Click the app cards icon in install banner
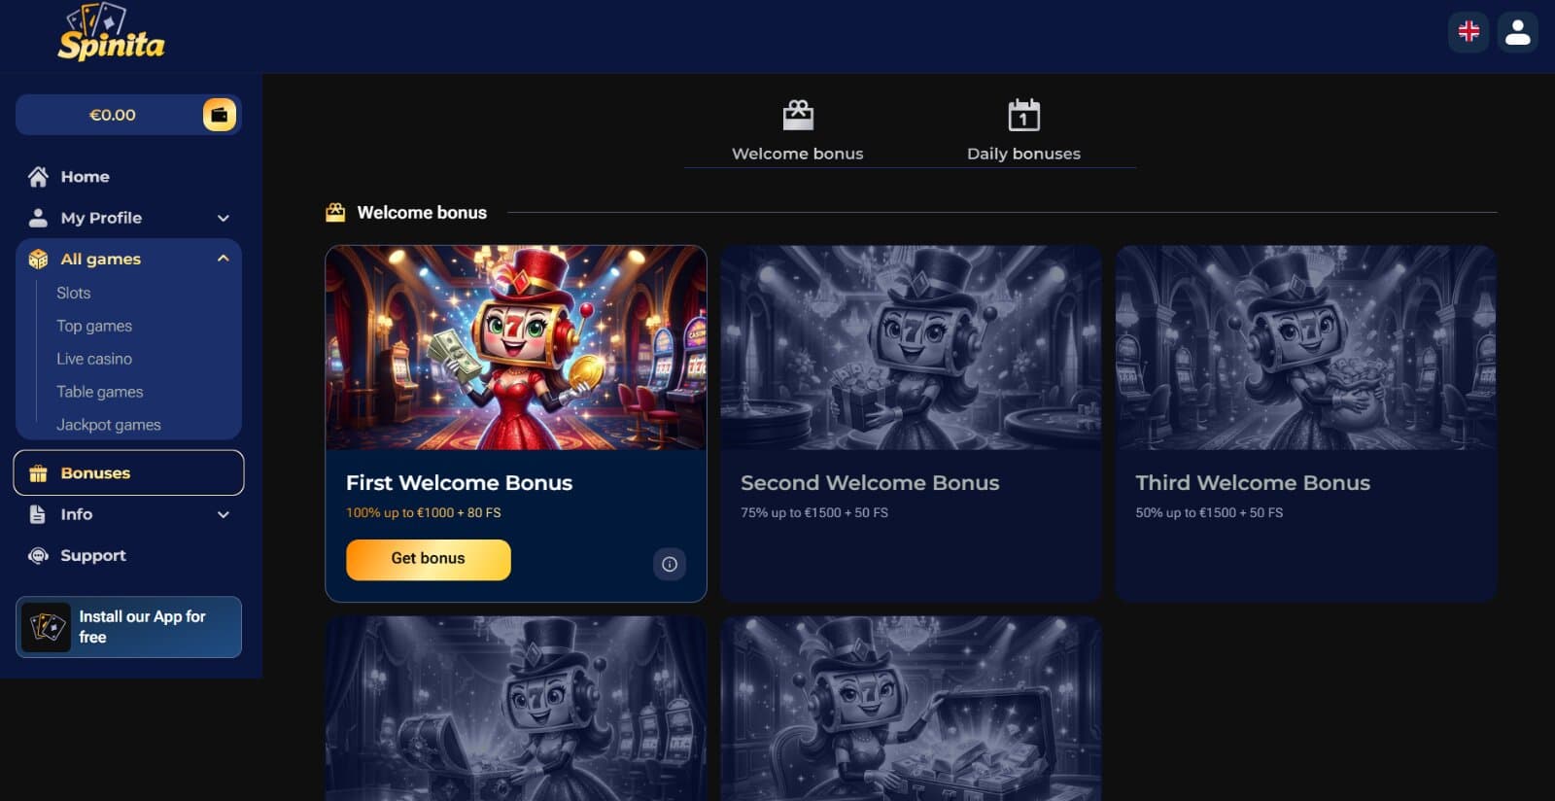 (x=48, y=627)
